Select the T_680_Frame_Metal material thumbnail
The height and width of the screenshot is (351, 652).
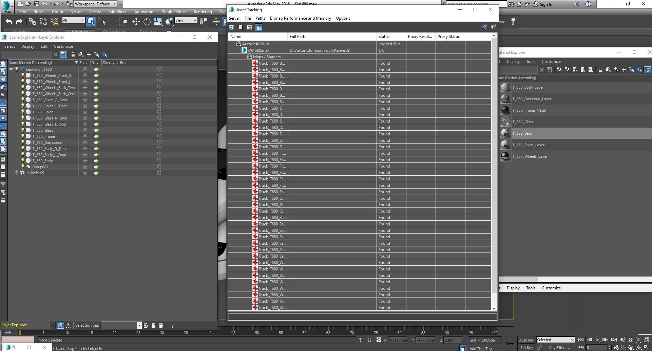pos(505,110)
